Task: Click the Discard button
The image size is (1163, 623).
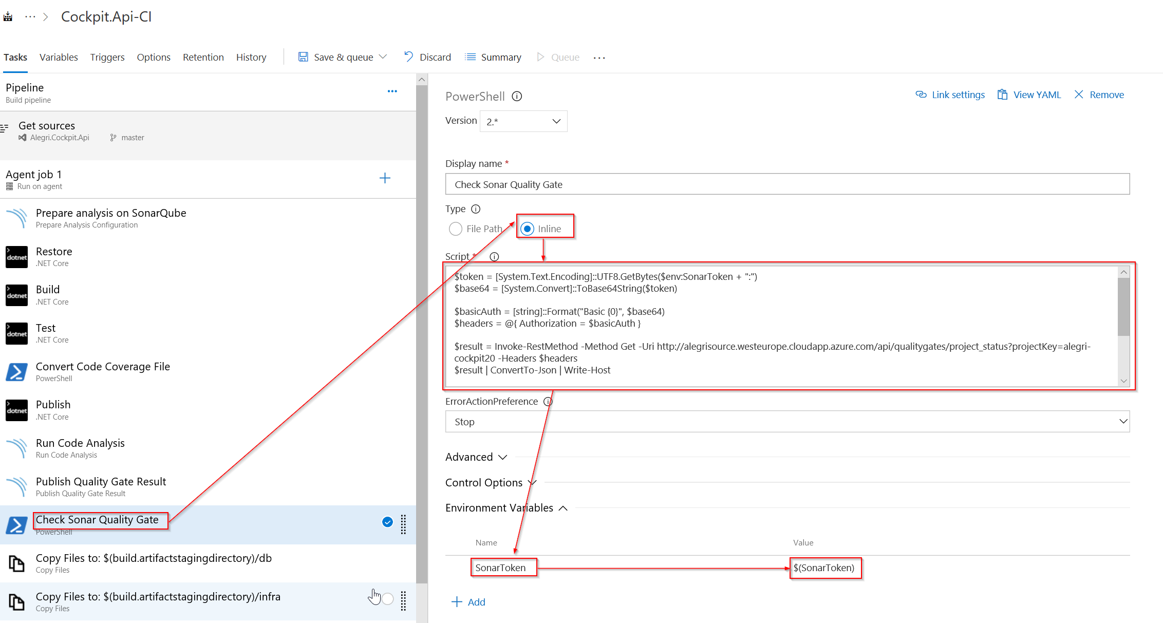Action: click(x=427, y=57)
